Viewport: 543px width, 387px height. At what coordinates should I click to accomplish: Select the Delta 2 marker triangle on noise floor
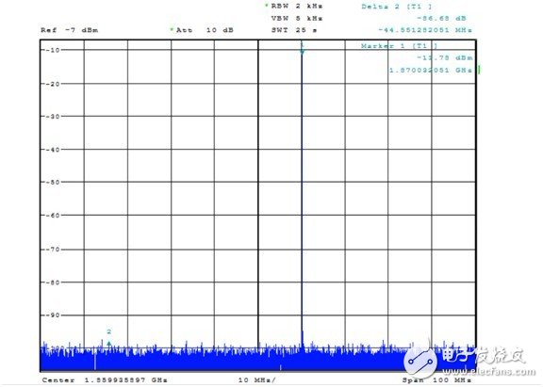(109, 344)
